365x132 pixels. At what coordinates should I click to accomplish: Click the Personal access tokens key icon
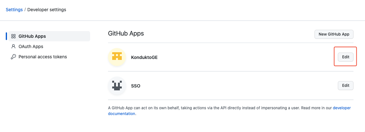(x=13, y=57)
